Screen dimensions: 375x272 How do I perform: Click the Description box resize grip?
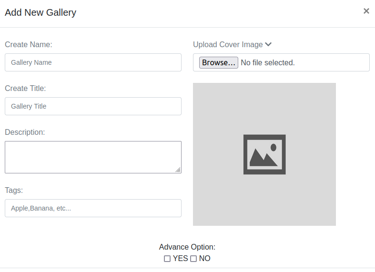tap(178, 170)
